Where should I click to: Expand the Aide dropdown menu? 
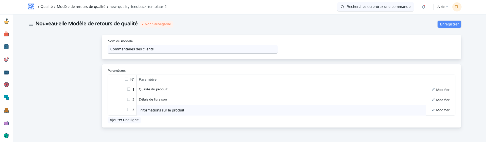[443, 7]
